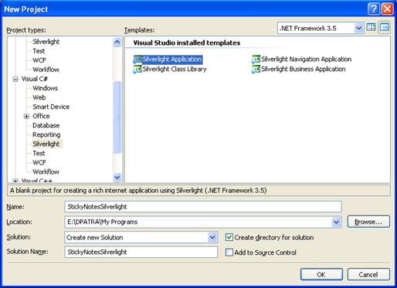
Task: Select Test under Visual C#
Action: [x=39, y=154]
